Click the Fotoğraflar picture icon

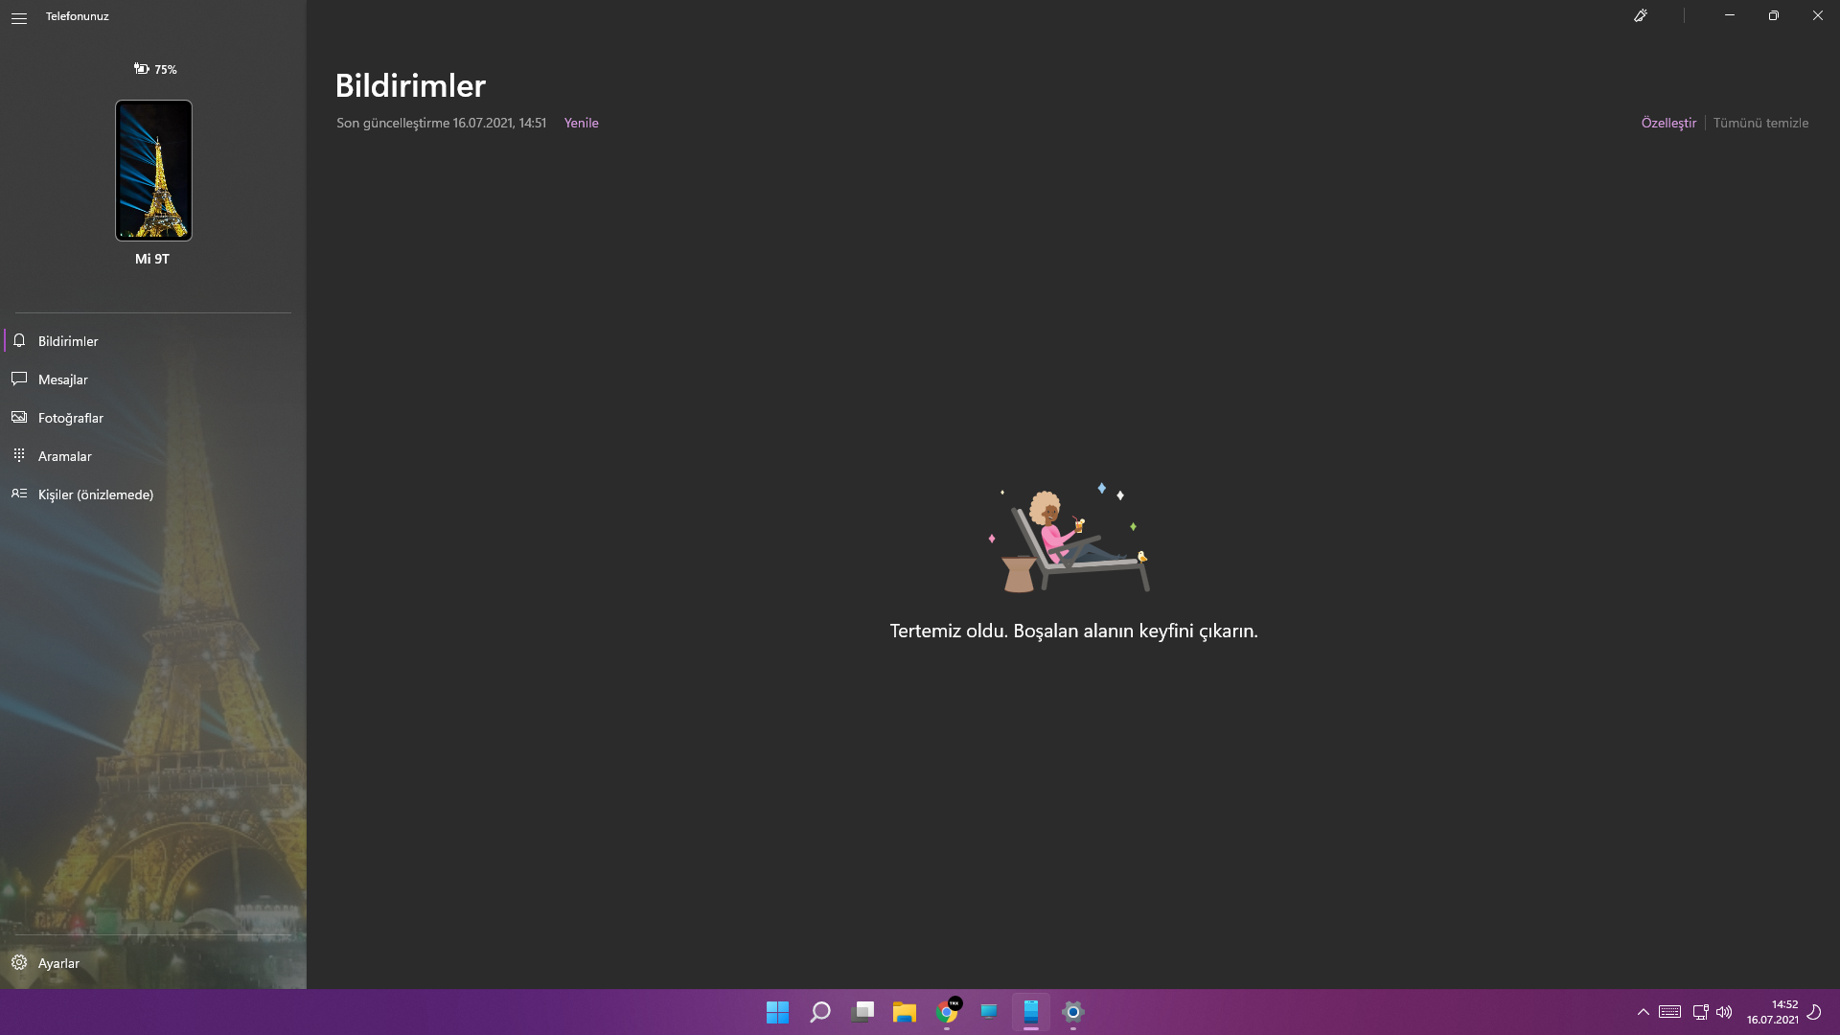pos(19,417)
